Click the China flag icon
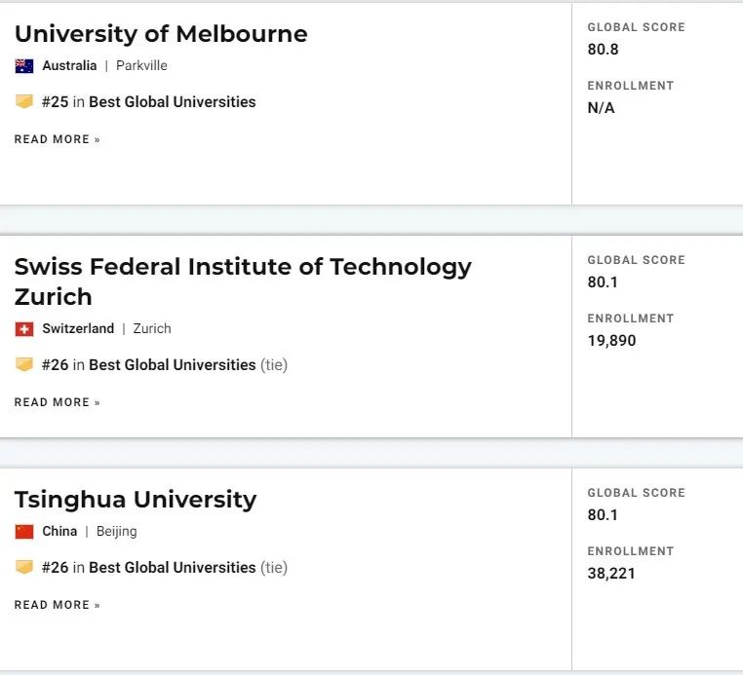Image resolution: width=743 pixels, height=675 pixels. click(24, 532)
